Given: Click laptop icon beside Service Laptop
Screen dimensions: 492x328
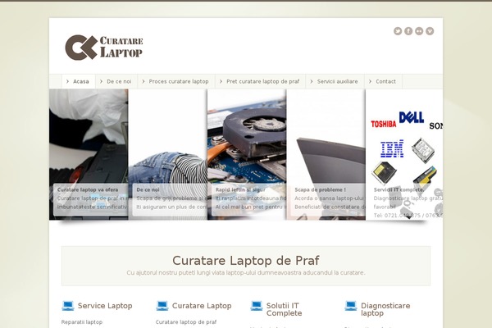Looking at the screenshot, I should [68, 306].
